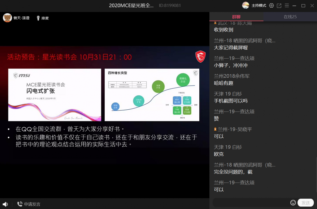Click 主持模式 host mode label
Image resolution: width=317 pixels, height=209 pixels.
[x=259, y=6]
